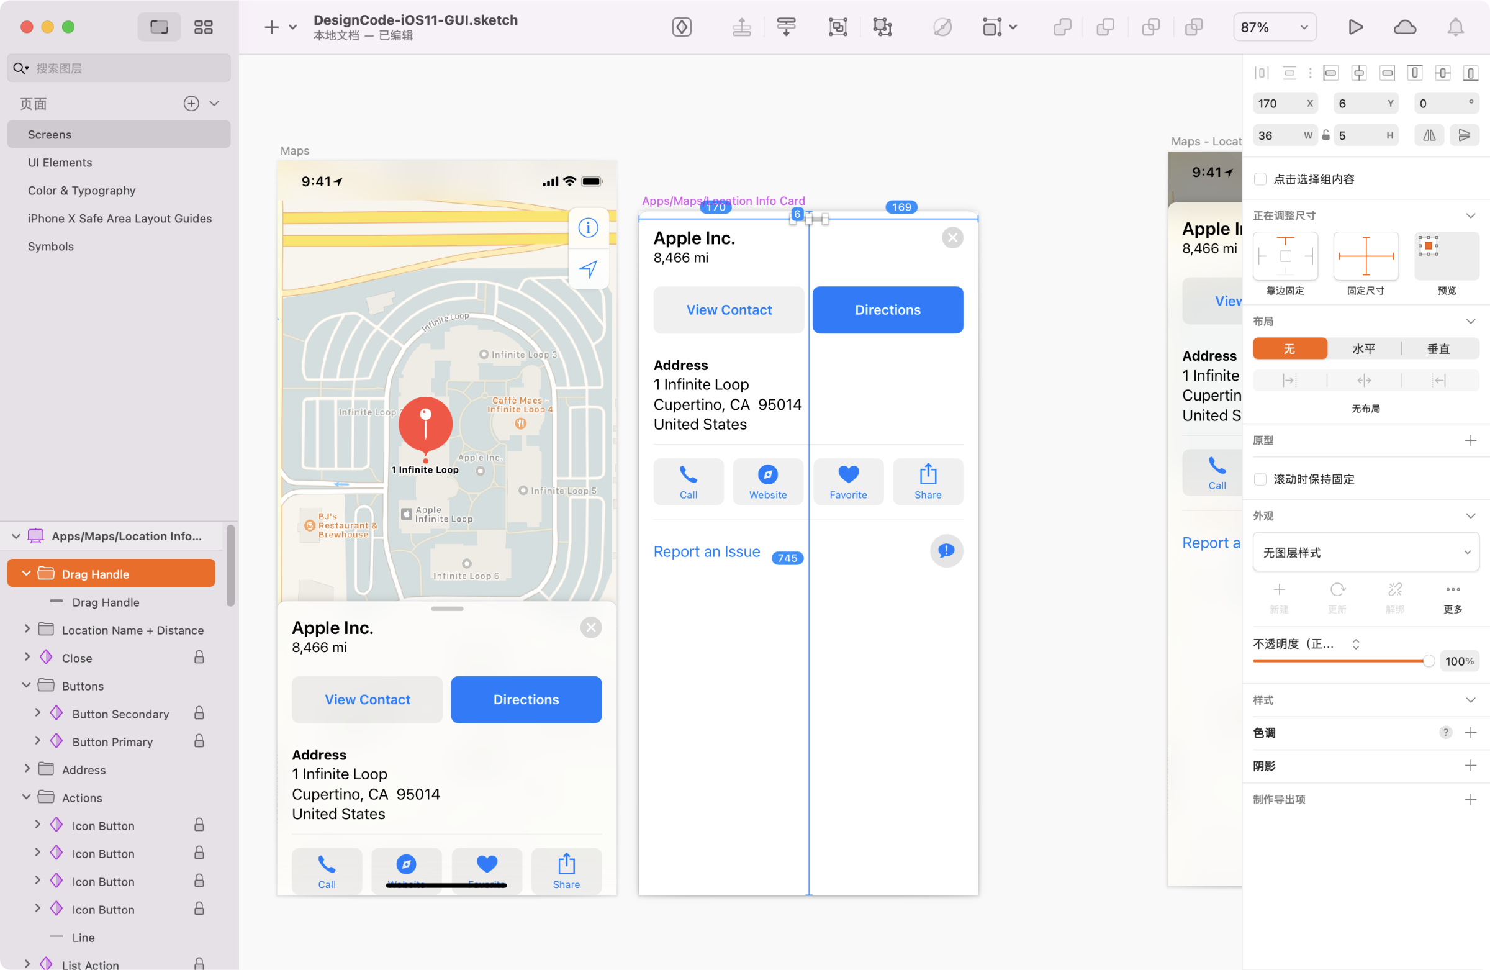Add an export via 制作导出项 plus
This screenshot has height=970, width=1490.
coord(1471,800)
